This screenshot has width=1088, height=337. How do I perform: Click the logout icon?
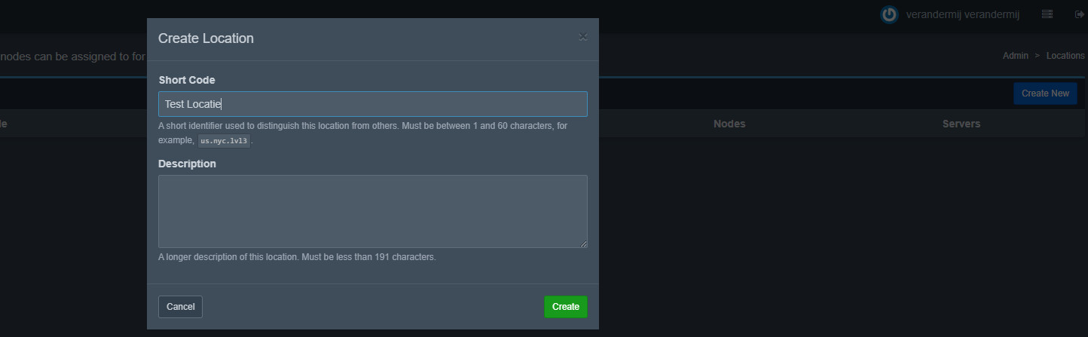(1079, 14)
